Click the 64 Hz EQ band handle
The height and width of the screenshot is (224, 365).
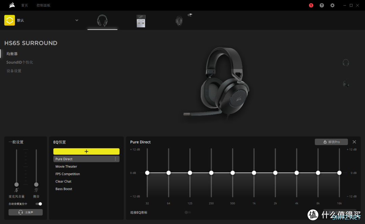169,173
